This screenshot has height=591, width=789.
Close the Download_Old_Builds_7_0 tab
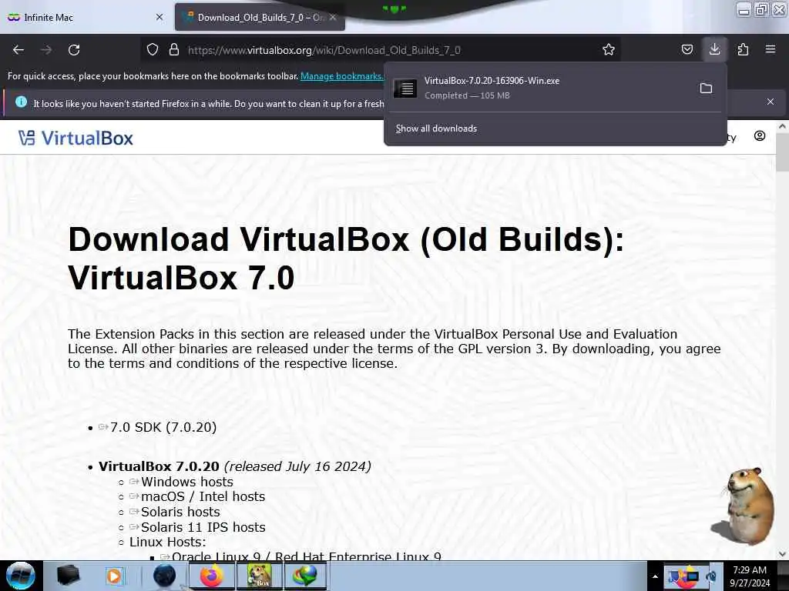pyautogui.click(x=333, y=17)
